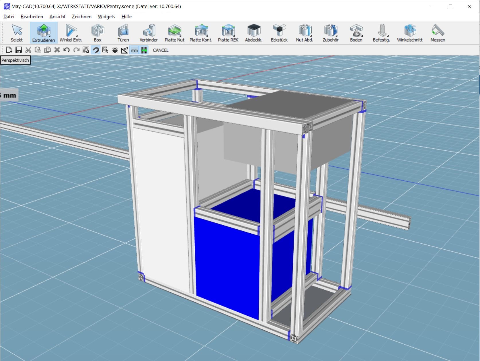Open the Datei menu
480x361 pixels.
[9, 17]
